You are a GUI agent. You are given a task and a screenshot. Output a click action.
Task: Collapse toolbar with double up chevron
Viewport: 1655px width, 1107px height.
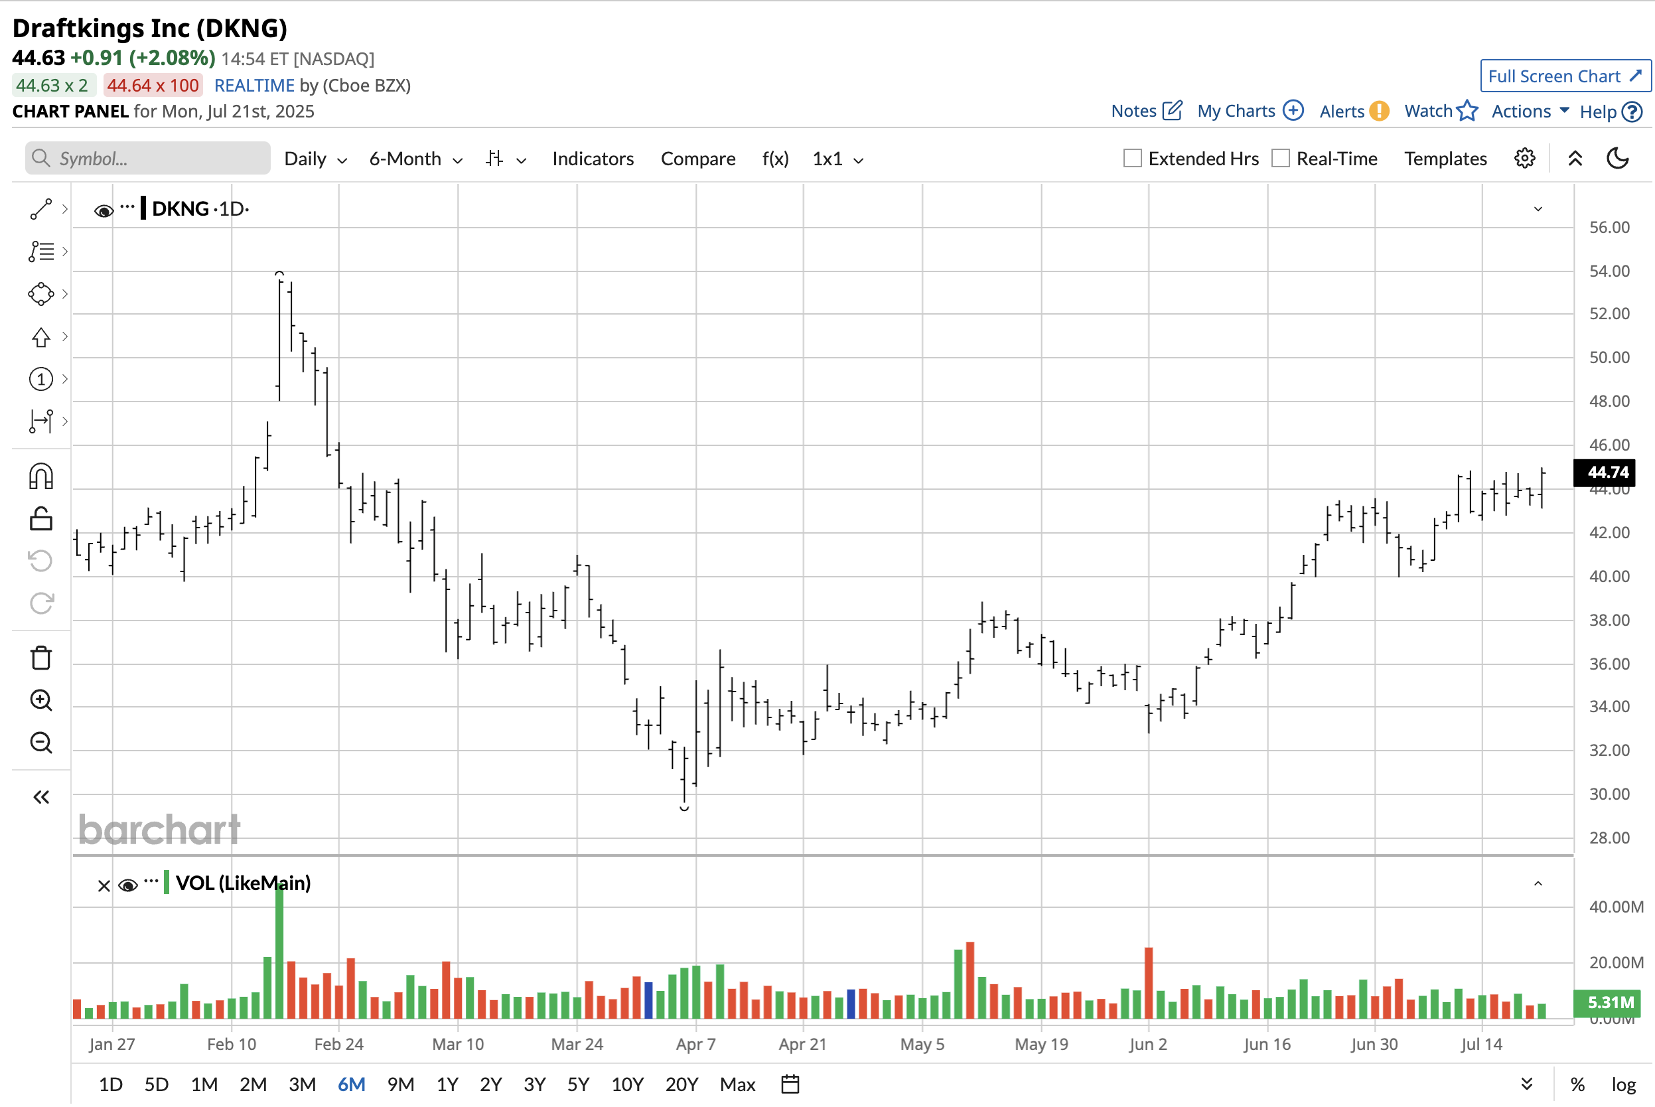coord(1575,158)
